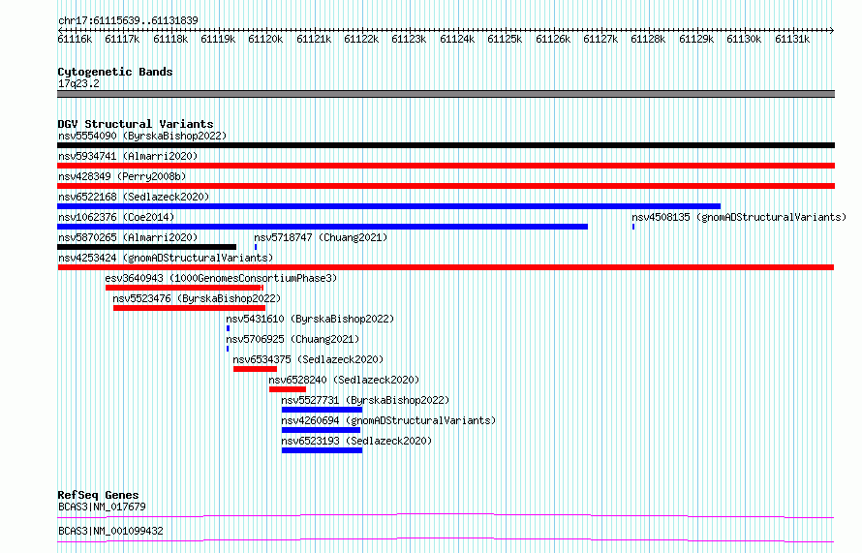Open nsv6523193 (Sedlazeck2020) variant label
This screenshot has width=862, height=553.
pos(356,441)
